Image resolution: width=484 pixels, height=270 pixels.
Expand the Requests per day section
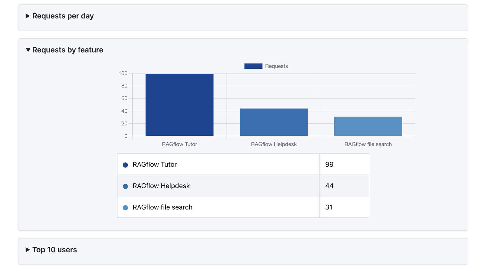pyautogui.click(x=60, y=16)
